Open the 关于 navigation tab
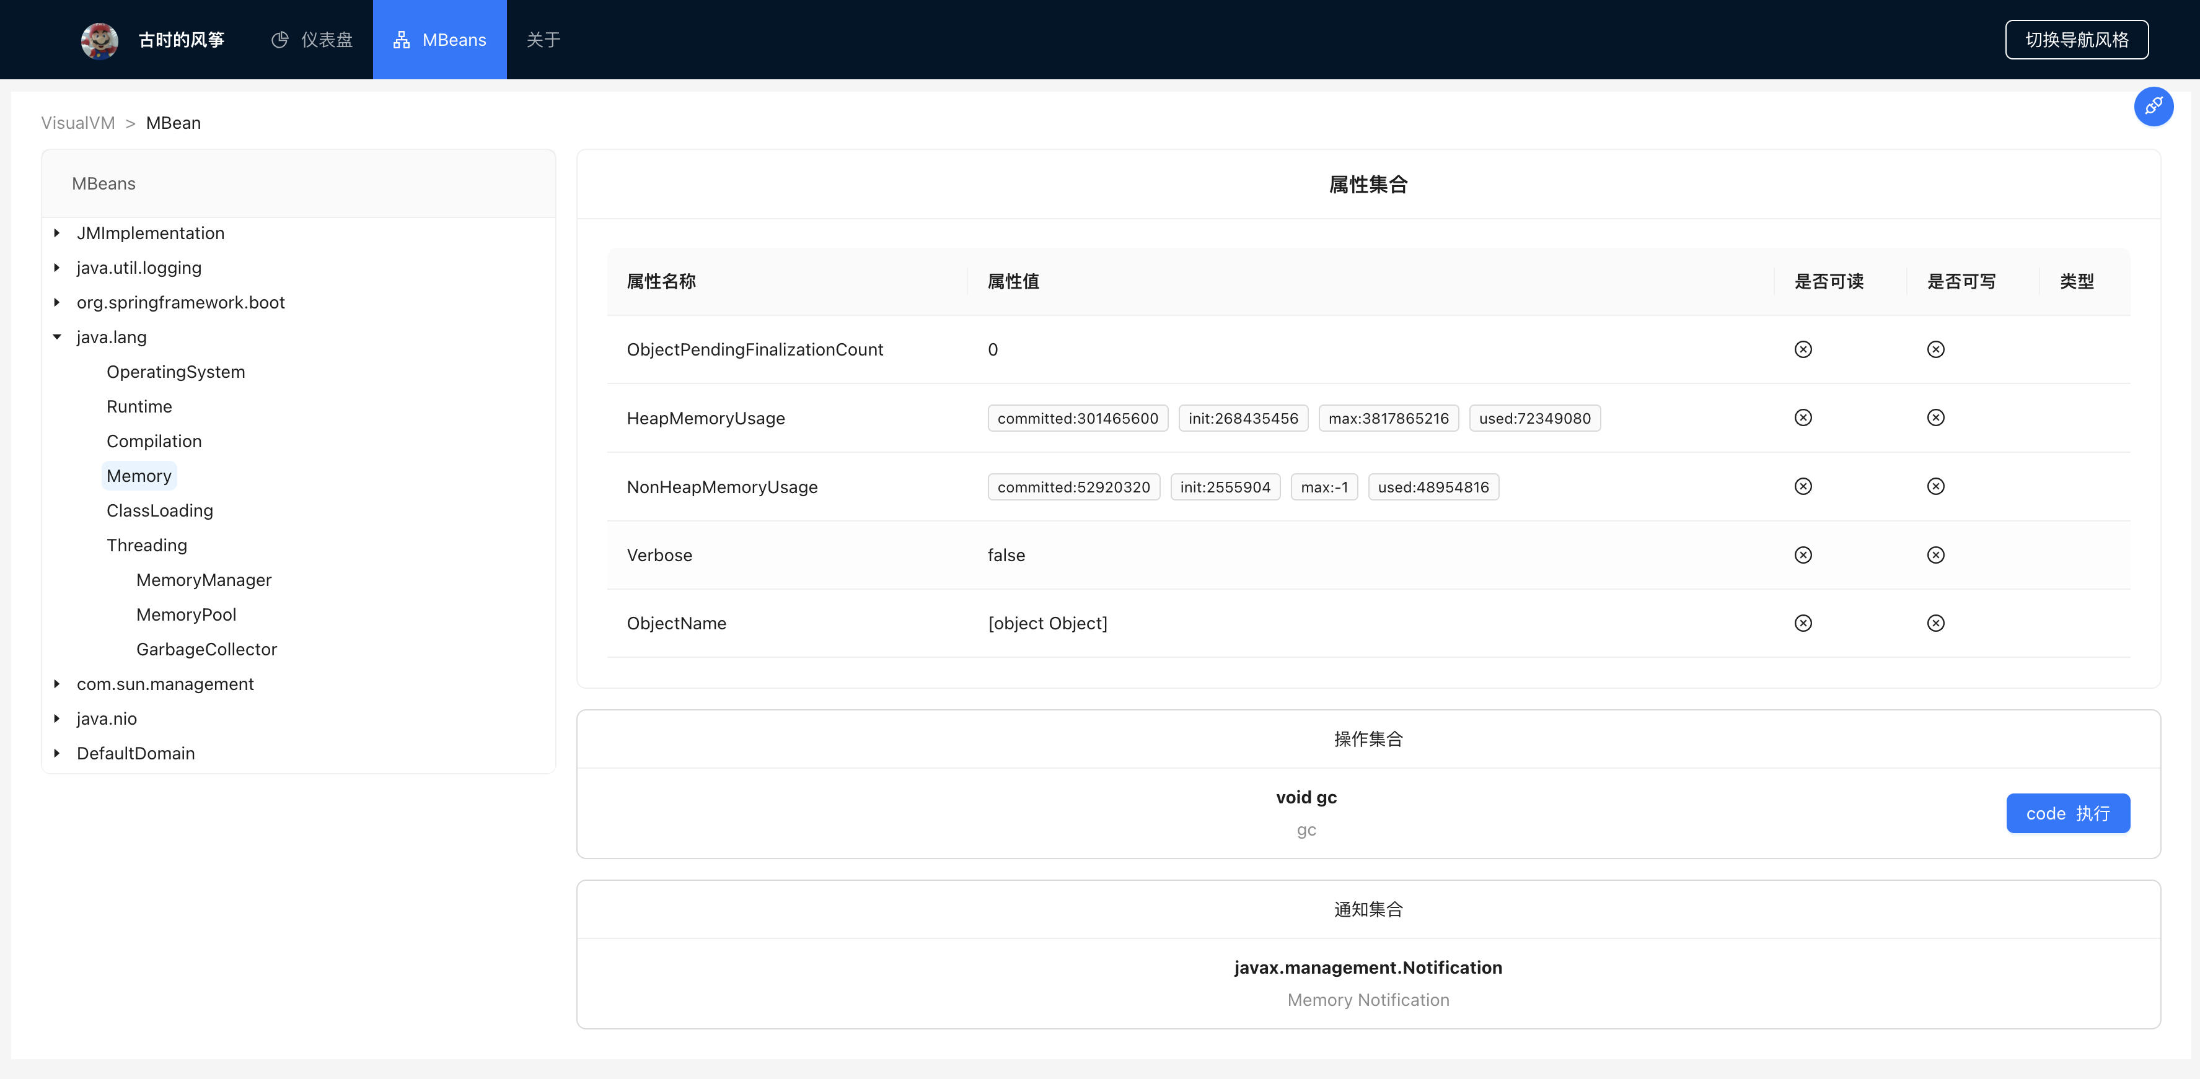 tap(543, 40)
